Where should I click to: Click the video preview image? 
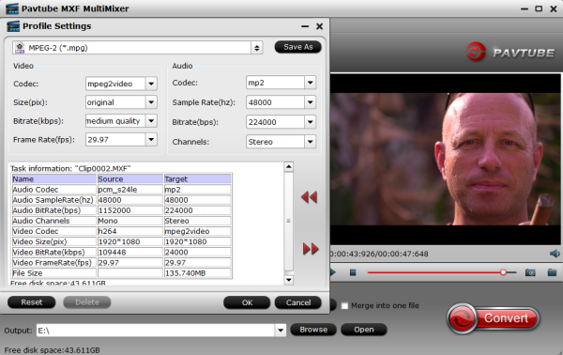[x=445, y=159]
